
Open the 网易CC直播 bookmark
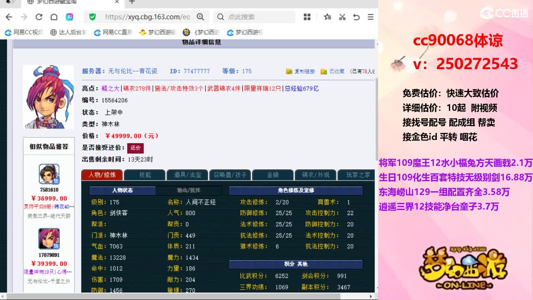113,32
